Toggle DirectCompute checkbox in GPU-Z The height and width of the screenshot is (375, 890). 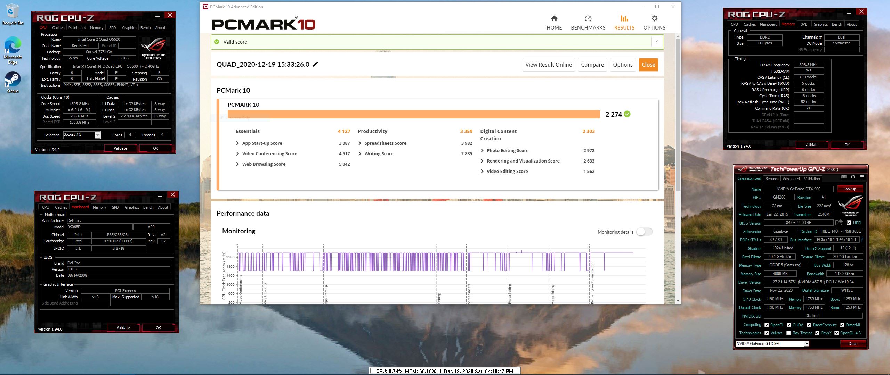(x=809, y=325)
